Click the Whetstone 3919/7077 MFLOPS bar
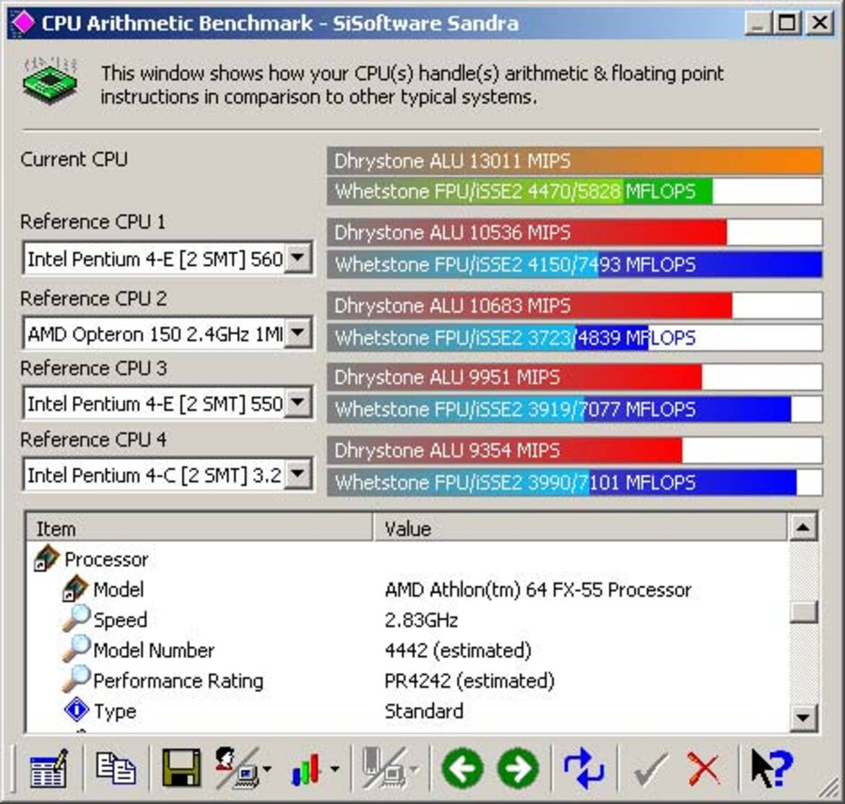The height and width of the screenshot is (804, 845). coord(574,409)
